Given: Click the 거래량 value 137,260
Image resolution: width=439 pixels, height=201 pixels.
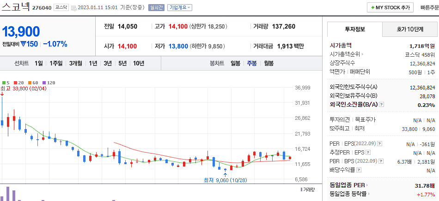Looking at the screenshot, I should point(284,27).
